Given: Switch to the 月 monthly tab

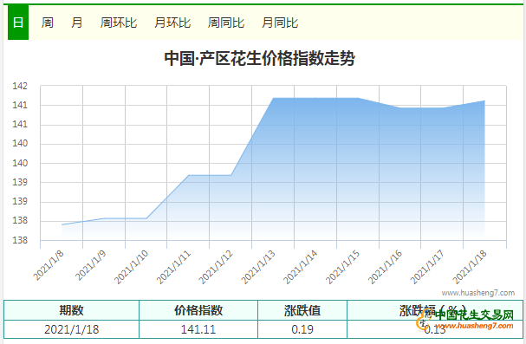Looking at the screenshot, I should click(77, 23).
